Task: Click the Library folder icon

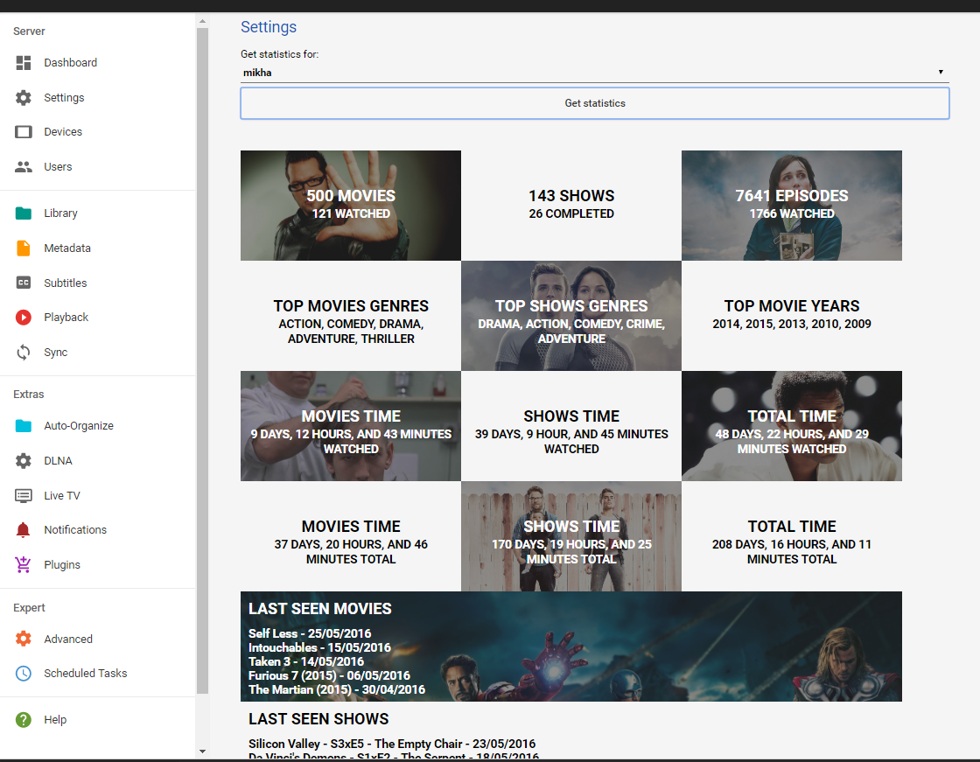Action: point(23,213)
